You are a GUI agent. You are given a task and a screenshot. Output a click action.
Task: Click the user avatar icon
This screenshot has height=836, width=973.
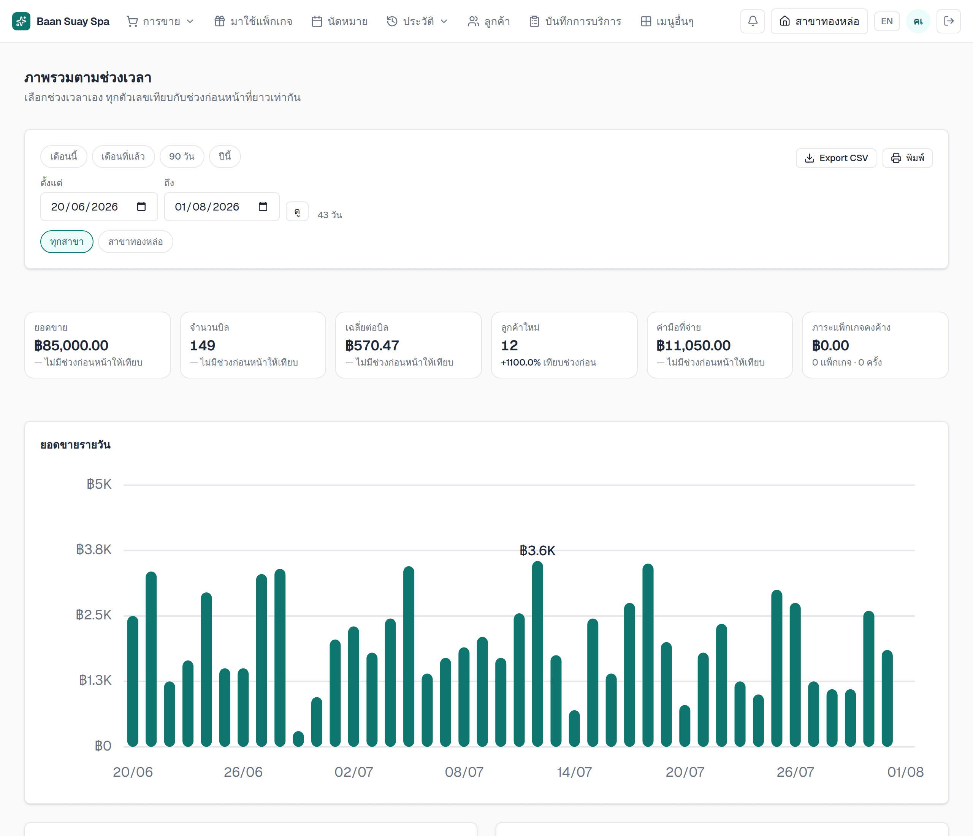[x=918, y=21]
